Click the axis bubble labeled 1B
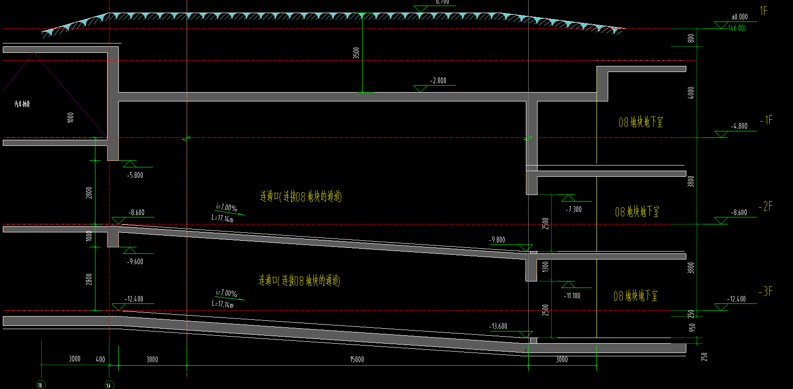Viewport: 793px width, 389px height. coord(41,385)
